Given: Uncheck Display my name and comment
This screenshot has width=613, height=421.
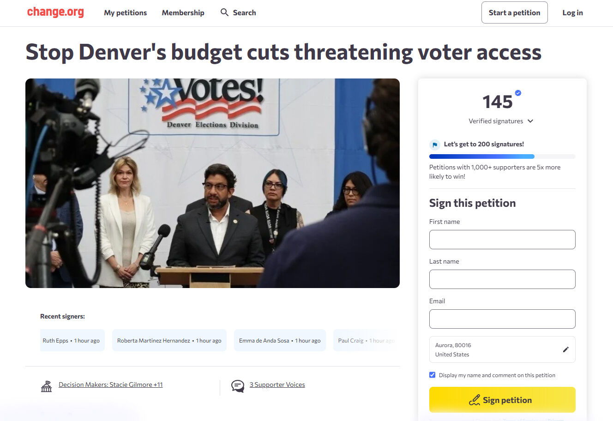Looking at the screenshot, I should pos(433,375).
